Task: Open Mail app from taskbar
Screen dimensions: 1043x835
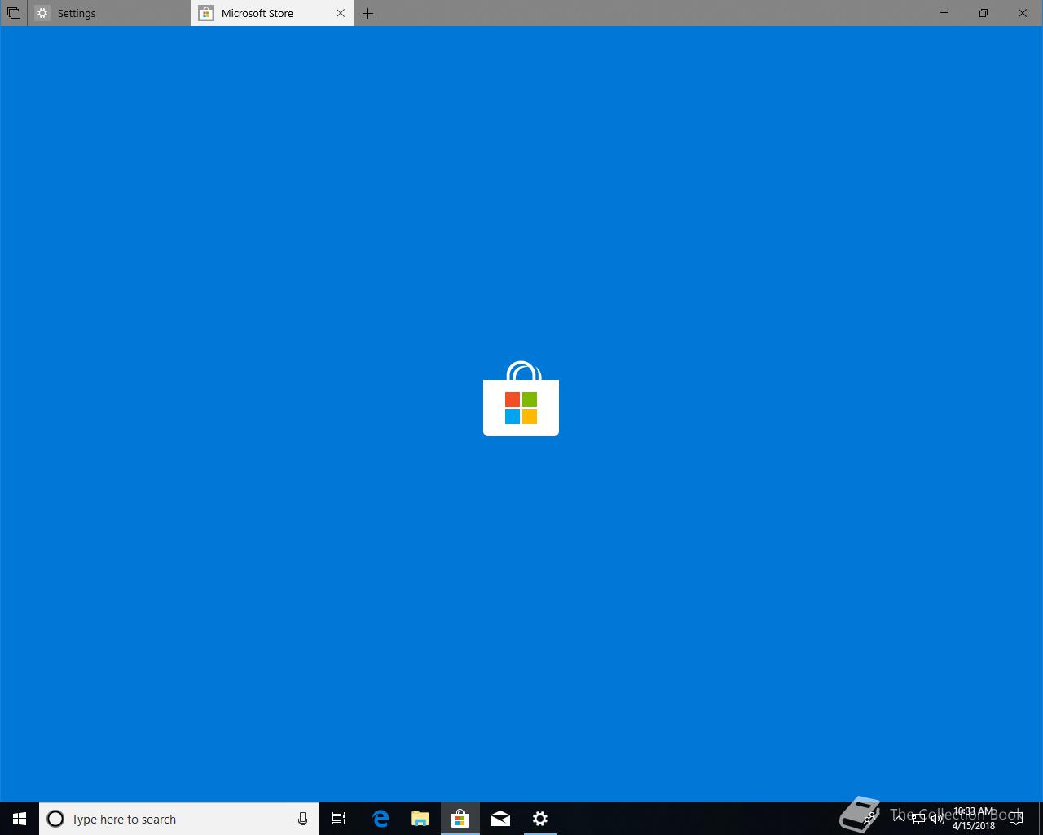Action: point(500,819)
